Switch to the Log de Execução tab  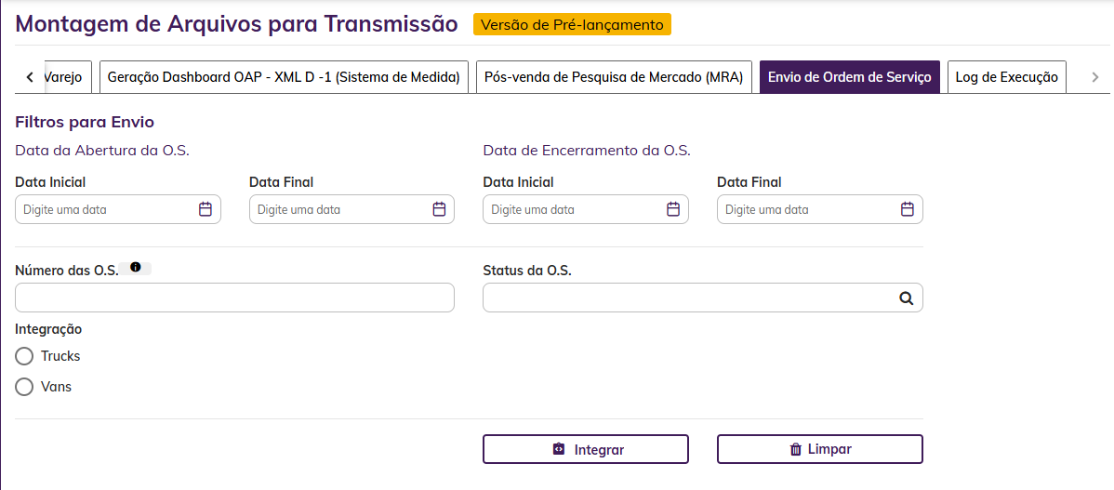point(1007,76)
